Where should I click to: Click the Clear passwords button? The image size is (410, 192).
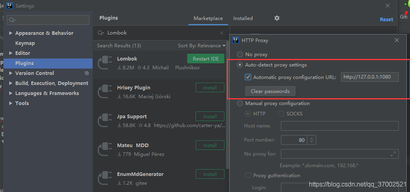(x=270, y=91)
